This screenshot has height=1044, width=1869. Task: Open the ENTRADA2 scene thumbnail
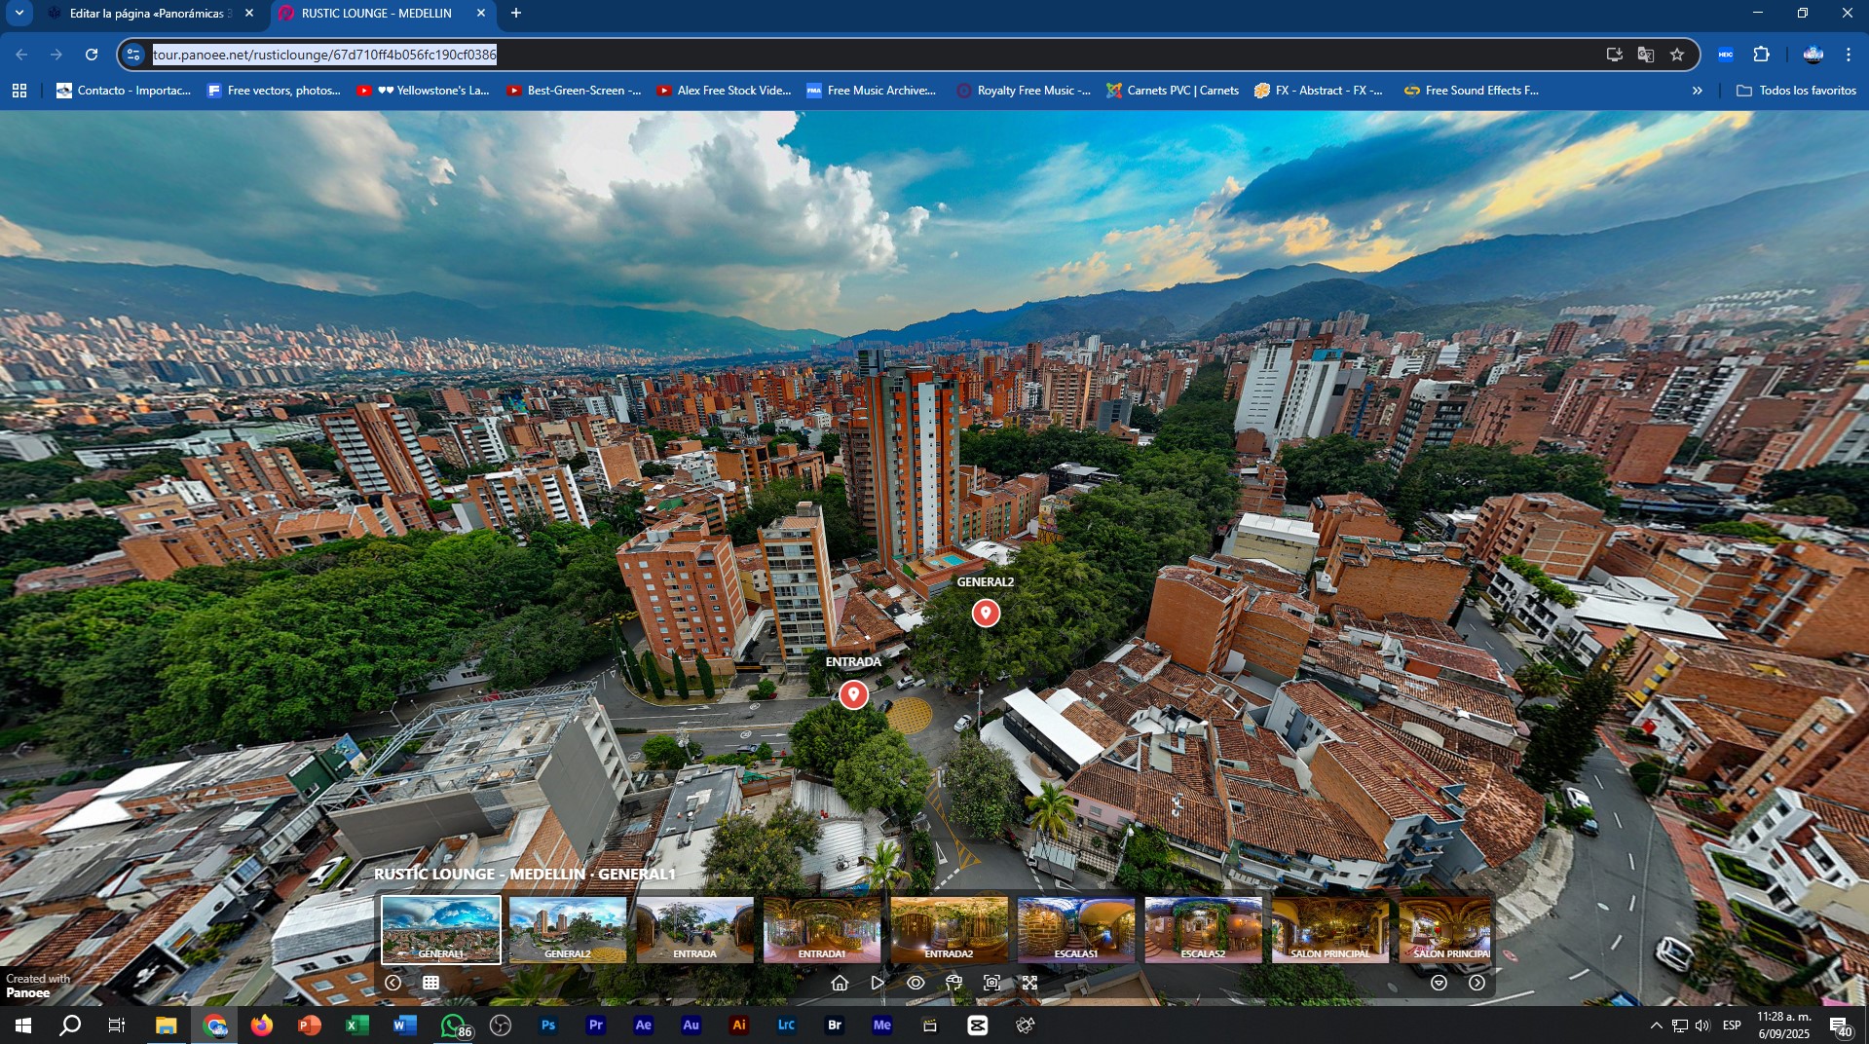(x=949, y=930)
